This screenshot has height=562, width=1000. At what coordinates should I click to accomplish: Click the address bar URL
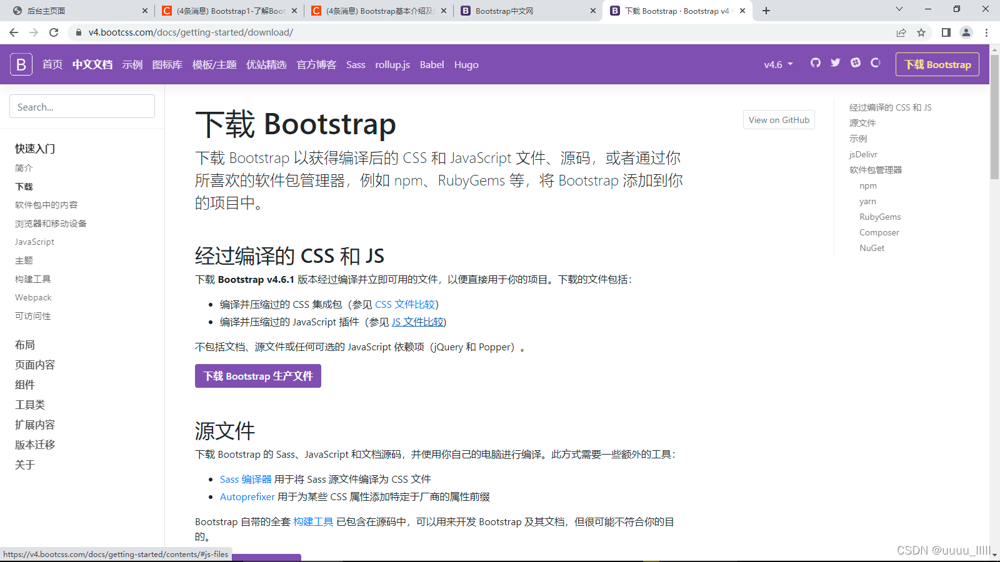pos(191,32)
